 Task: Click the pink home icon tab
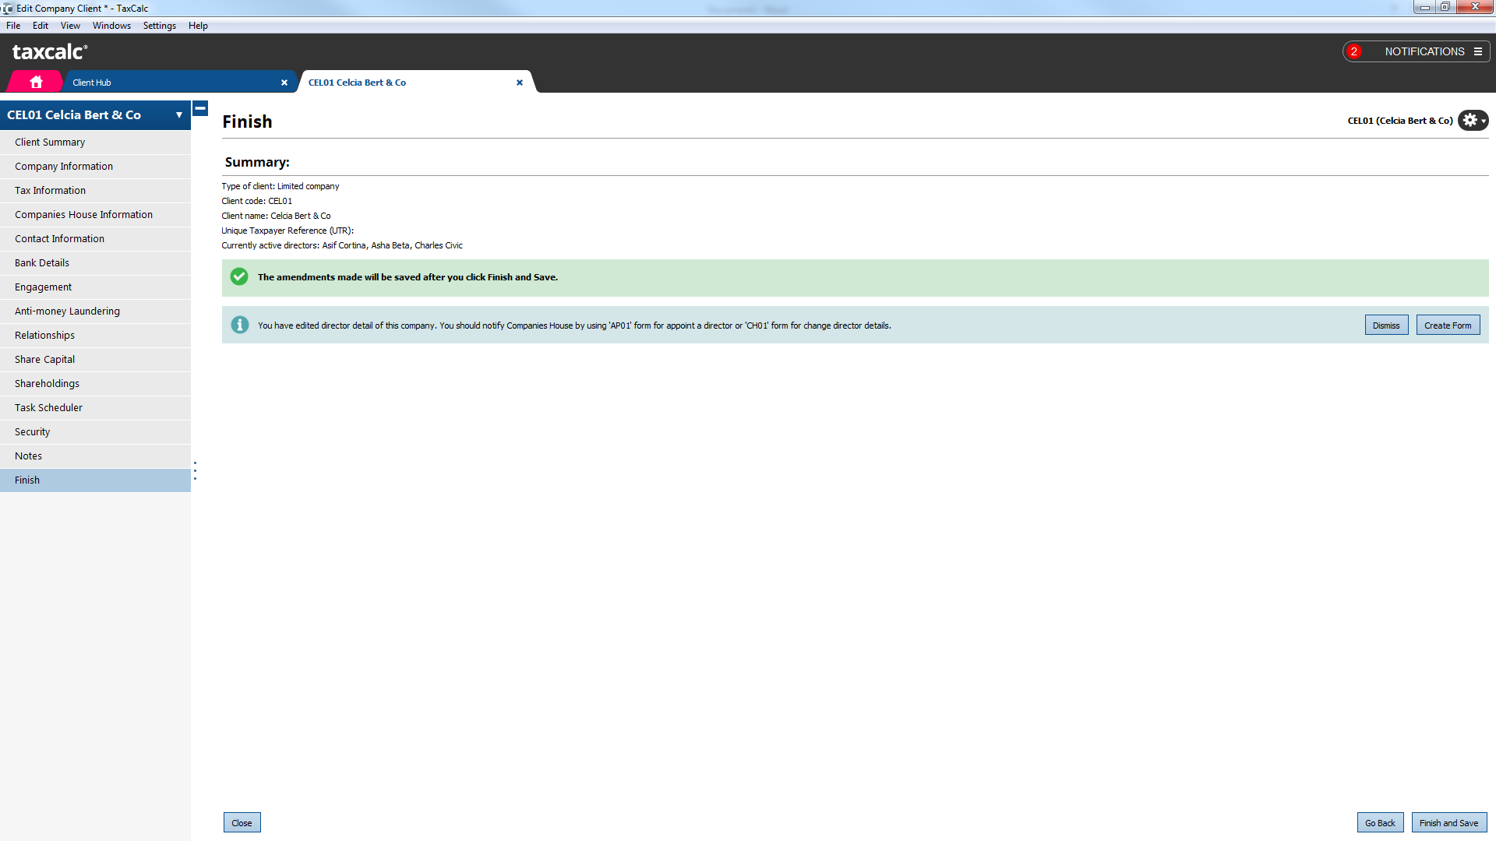tap(36, 82)
